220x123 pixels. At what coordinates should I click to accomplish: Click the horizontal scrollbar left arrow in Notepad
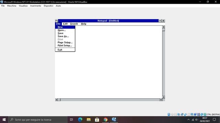click(56, 100)
